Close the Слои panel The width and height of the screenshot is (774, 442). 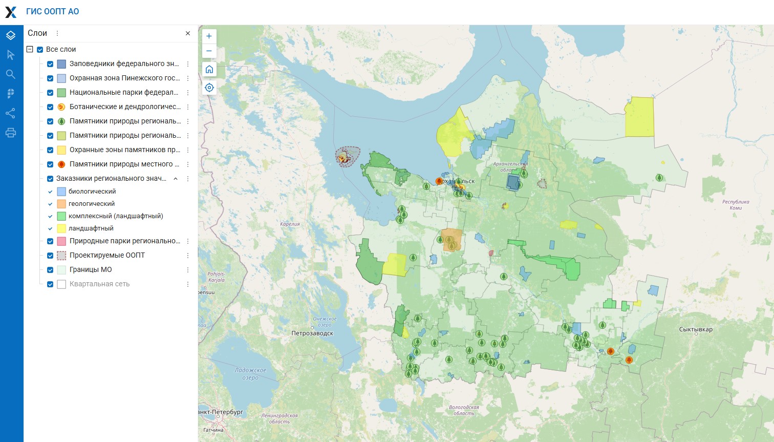point(188,33)
